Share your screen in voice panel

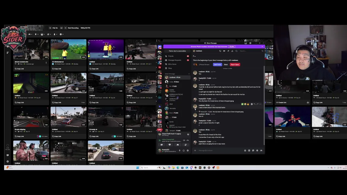click(170, 145)
